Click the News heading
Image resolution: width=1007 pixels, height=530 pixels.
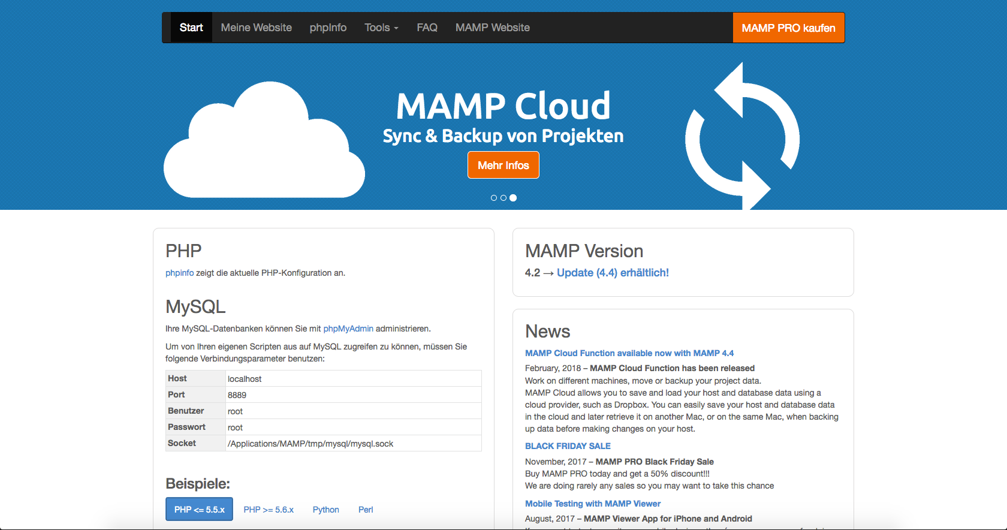point(547,331)
